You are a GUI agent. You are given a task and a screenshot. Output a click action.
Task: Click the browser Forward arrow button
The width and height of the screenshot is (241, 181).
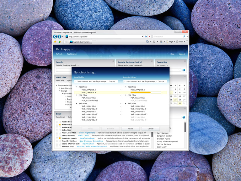pyautogui.click(x=59, y=37)
